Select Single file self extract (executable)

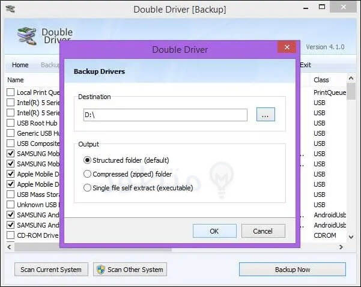[x=138, y=188]
